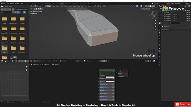This screenshot has width=191, height=107.
Task: Click zoom icon in image editor
Action: click(27, 67)
